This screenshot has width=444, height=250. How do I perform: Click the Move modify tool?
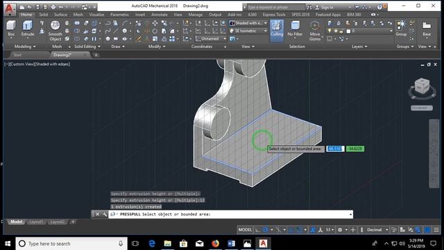pos(155,23)
